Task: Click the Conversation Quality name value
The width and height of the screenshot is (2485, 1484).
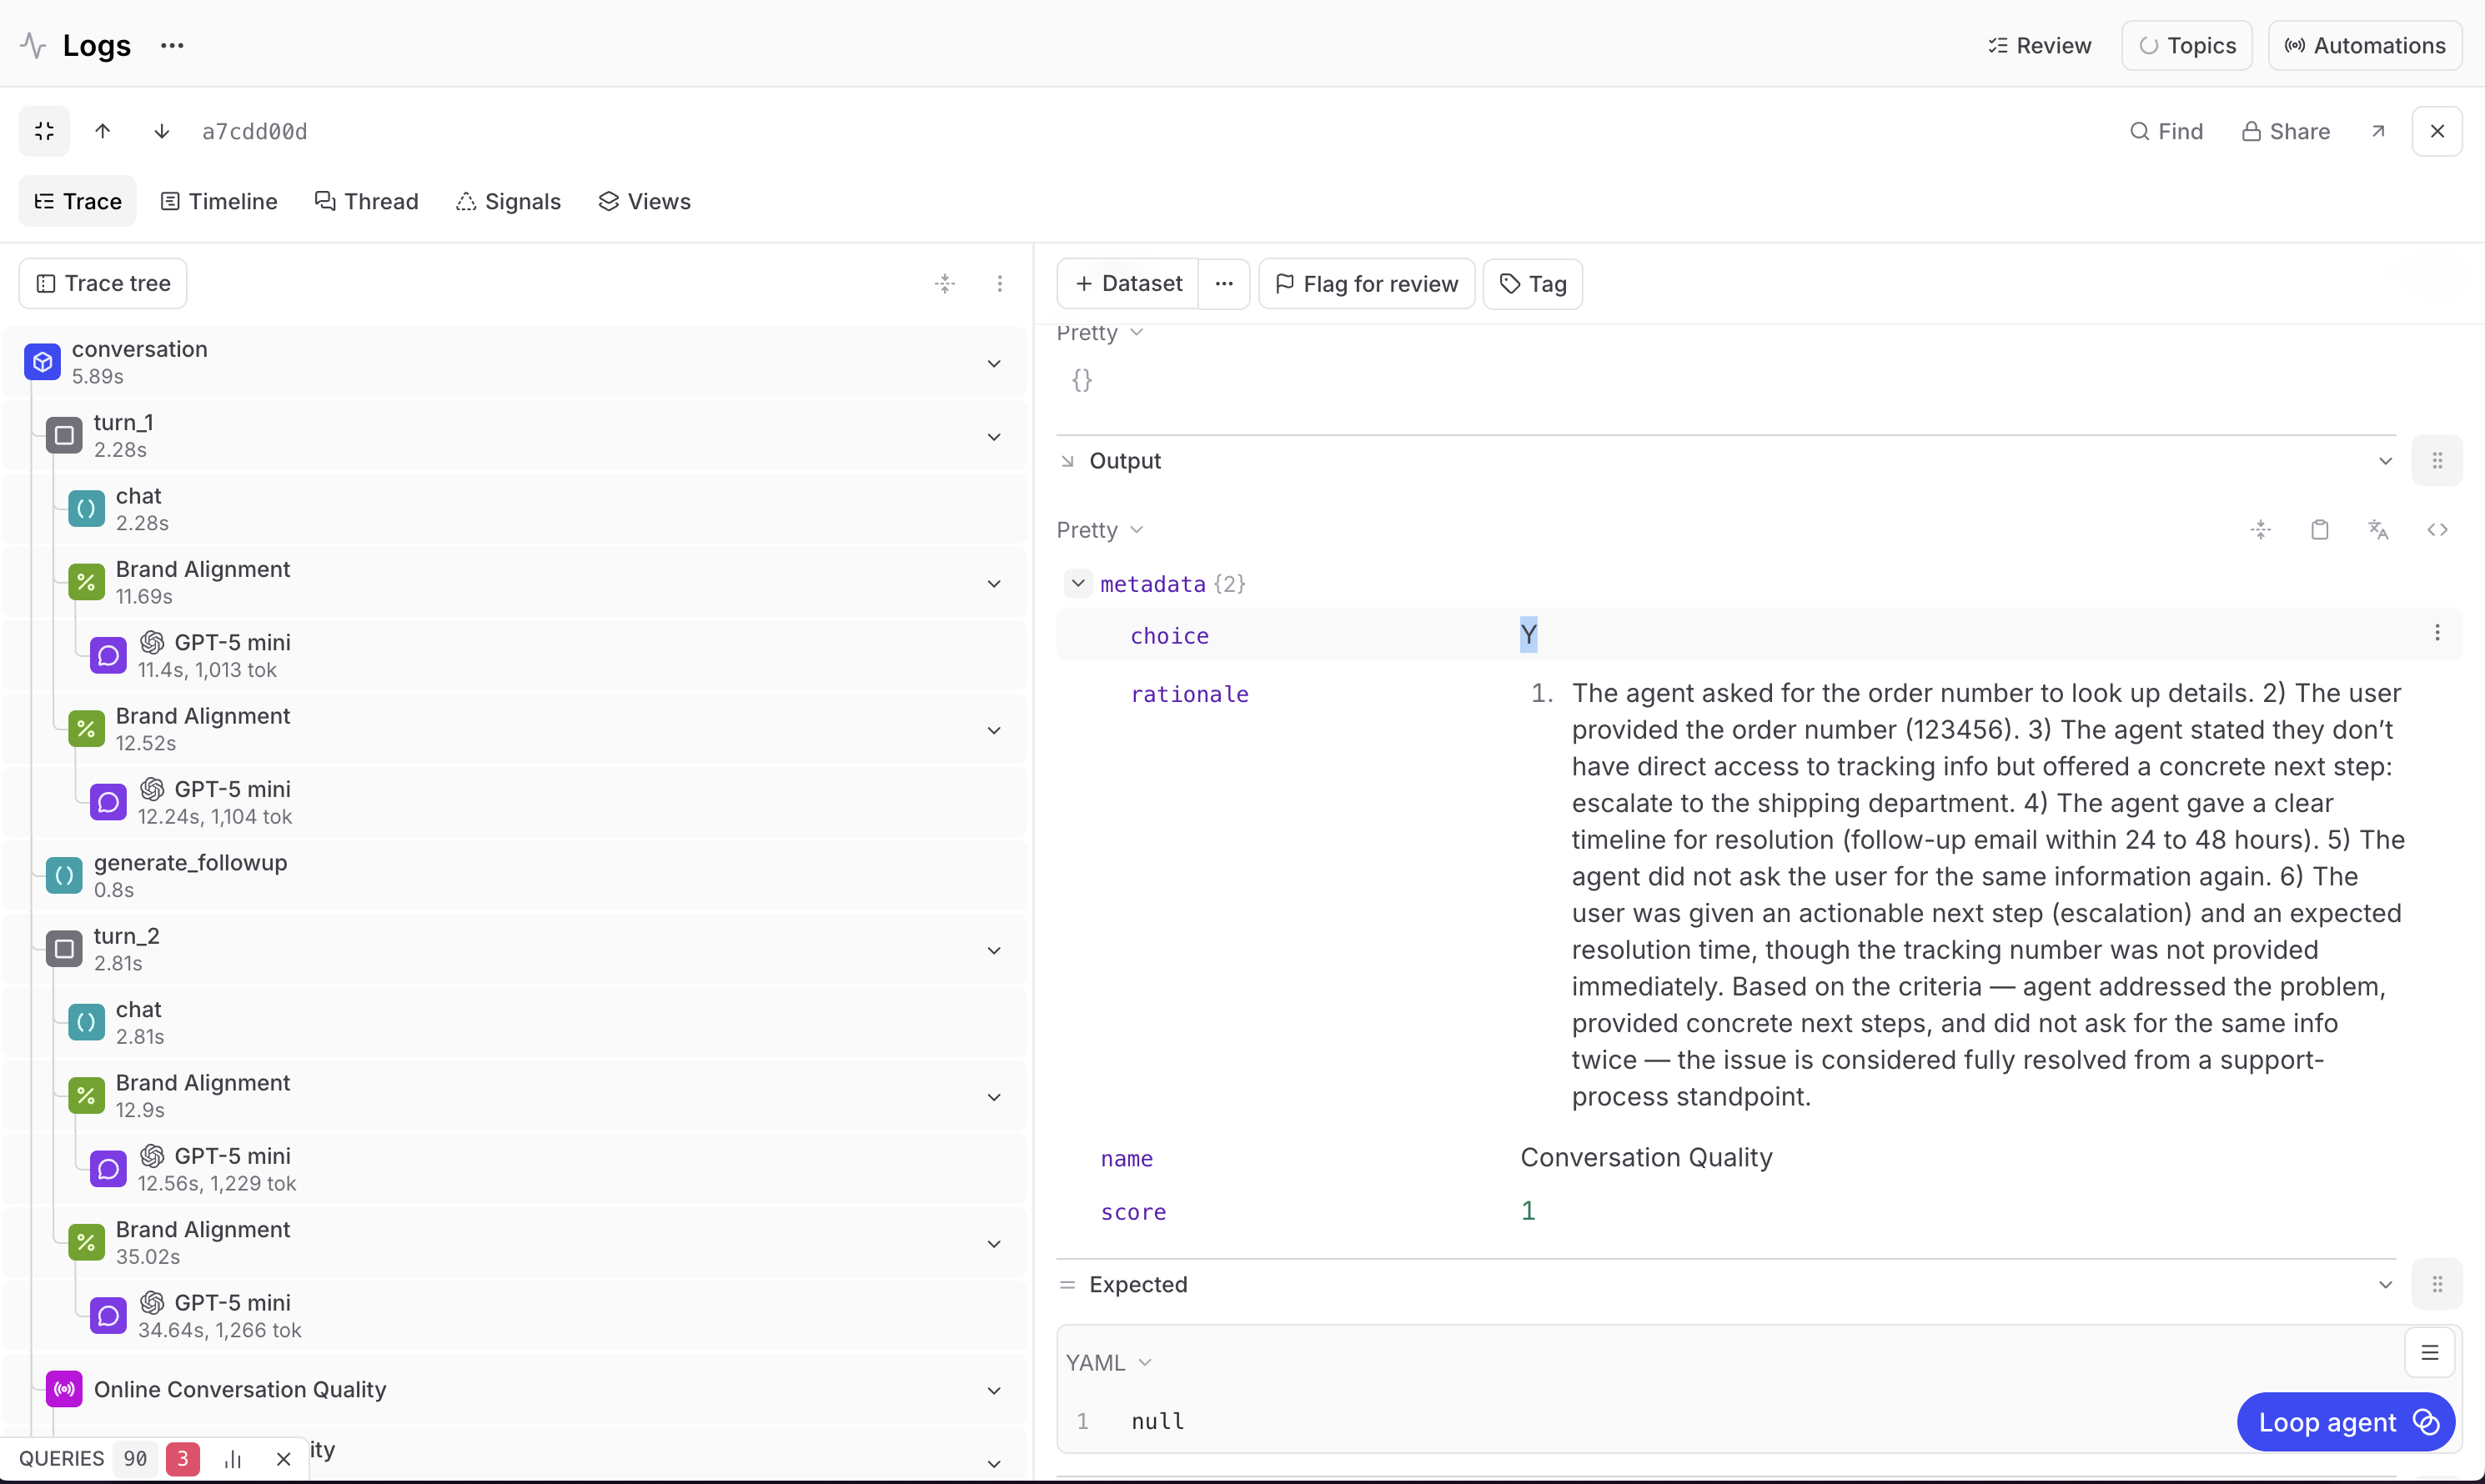Action: click(x=1646, y=1157)
